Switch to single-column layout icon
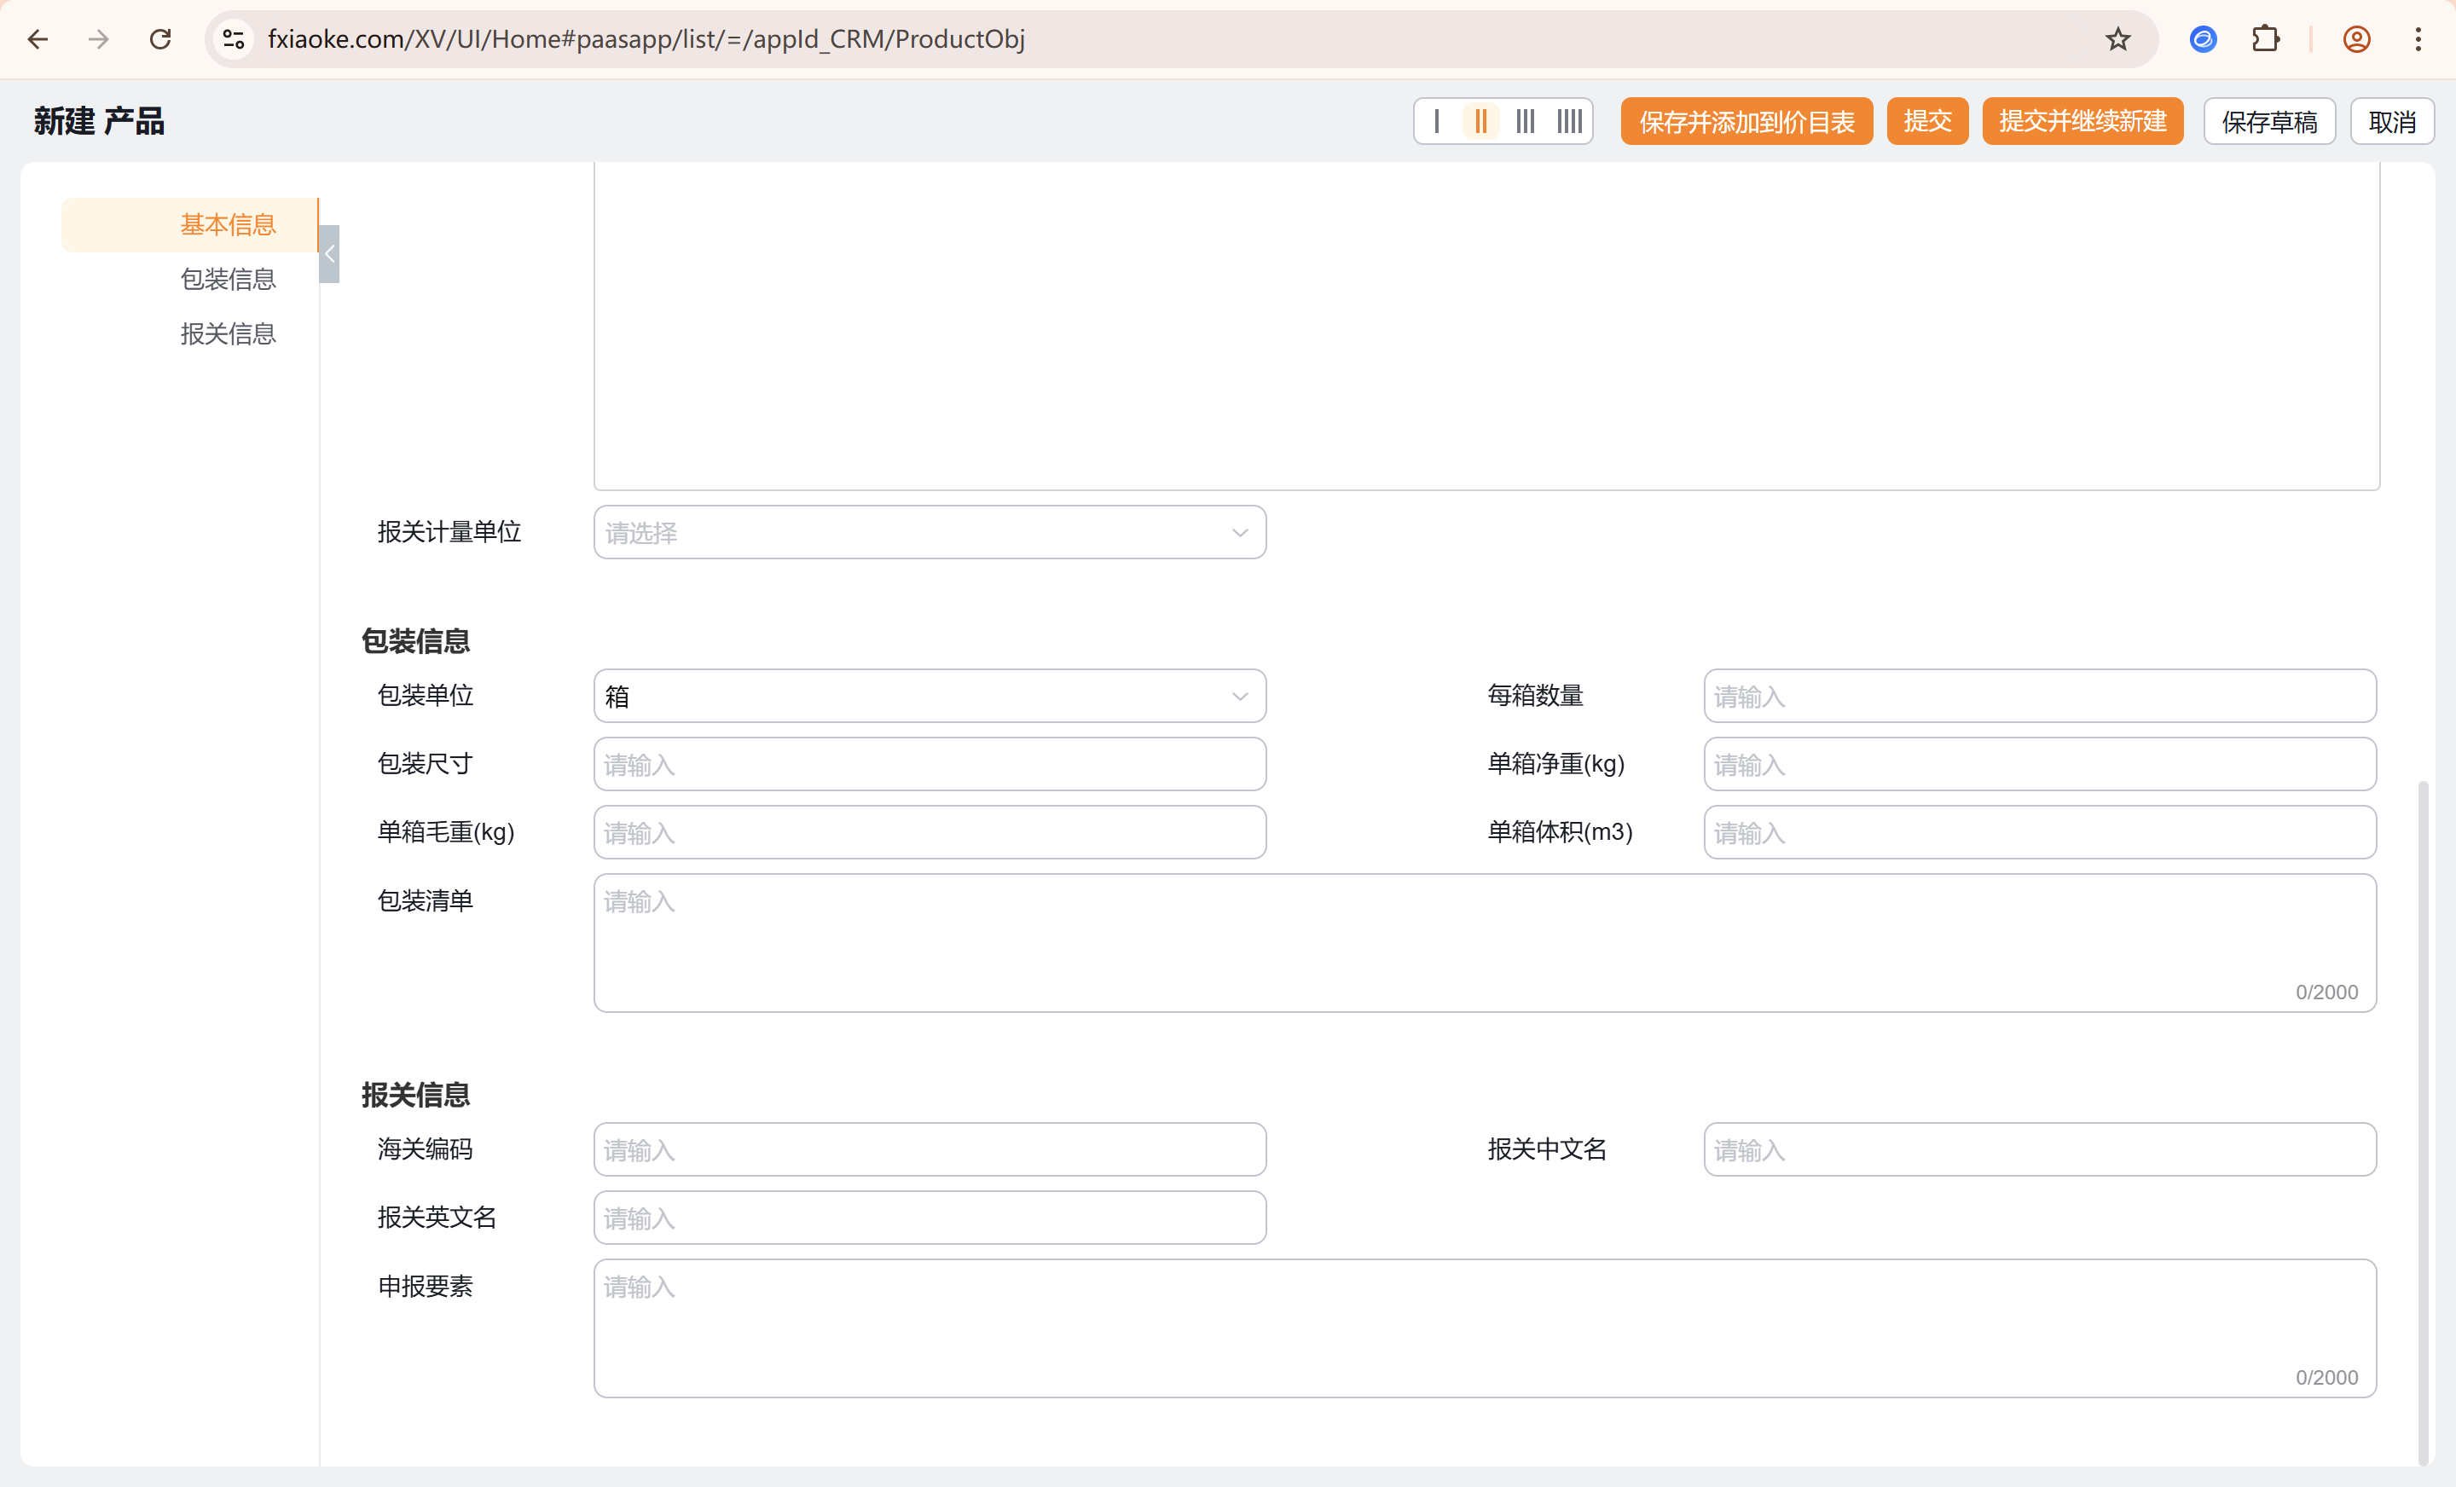This screenshot has width=2456, height=1487. [1436, 122]
